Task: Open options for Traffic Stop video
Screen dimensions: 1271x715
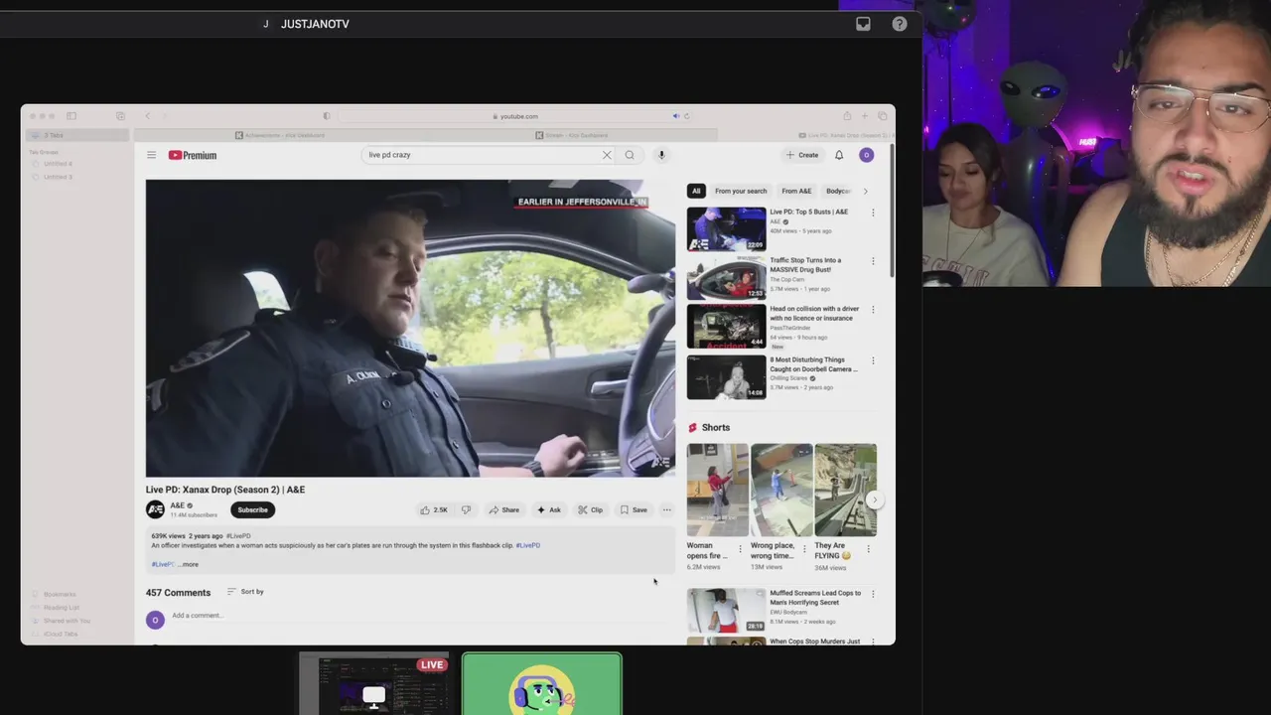Action: click(x=873, y=261)
